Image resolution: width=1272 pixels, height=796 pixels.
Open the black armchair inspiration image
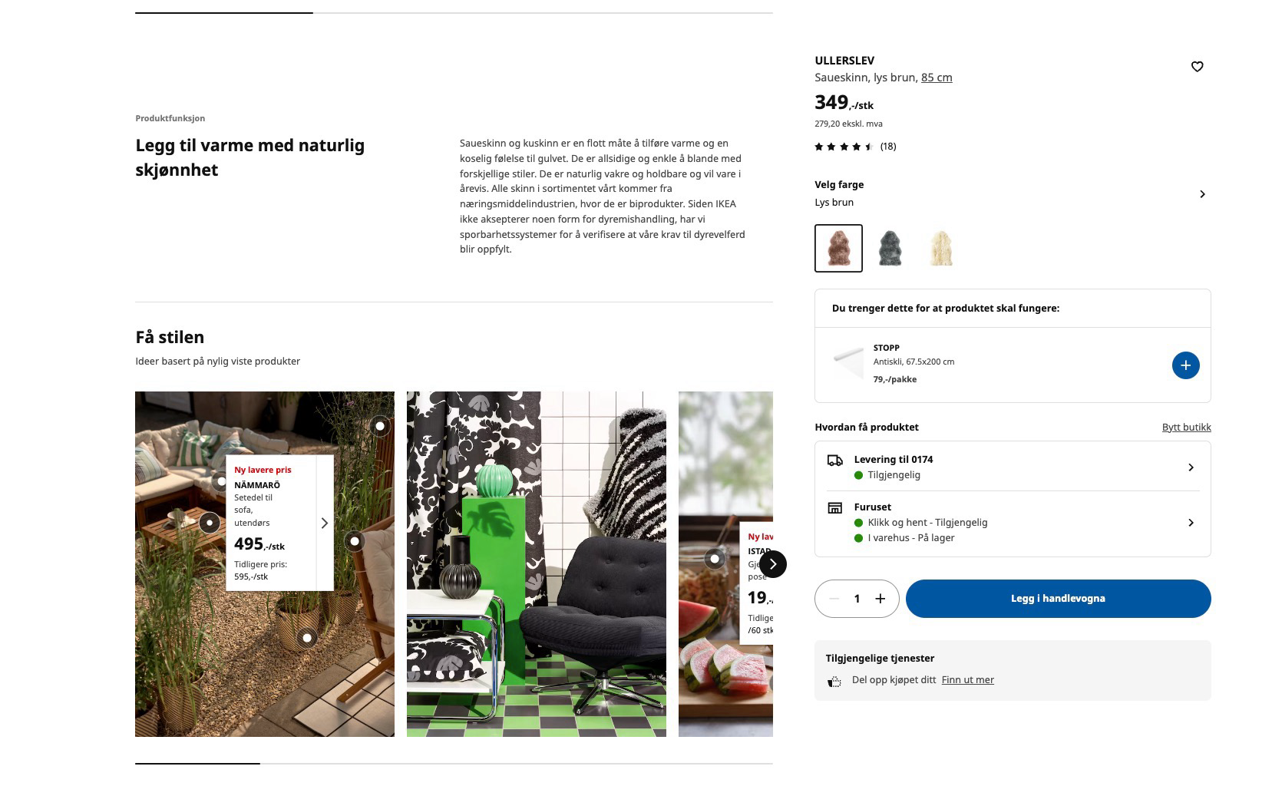(x=536, y=564)
